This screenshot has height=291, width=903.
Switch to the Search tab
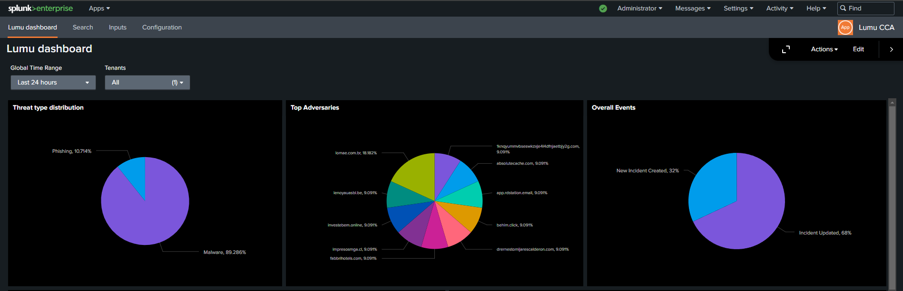point(83,28)
